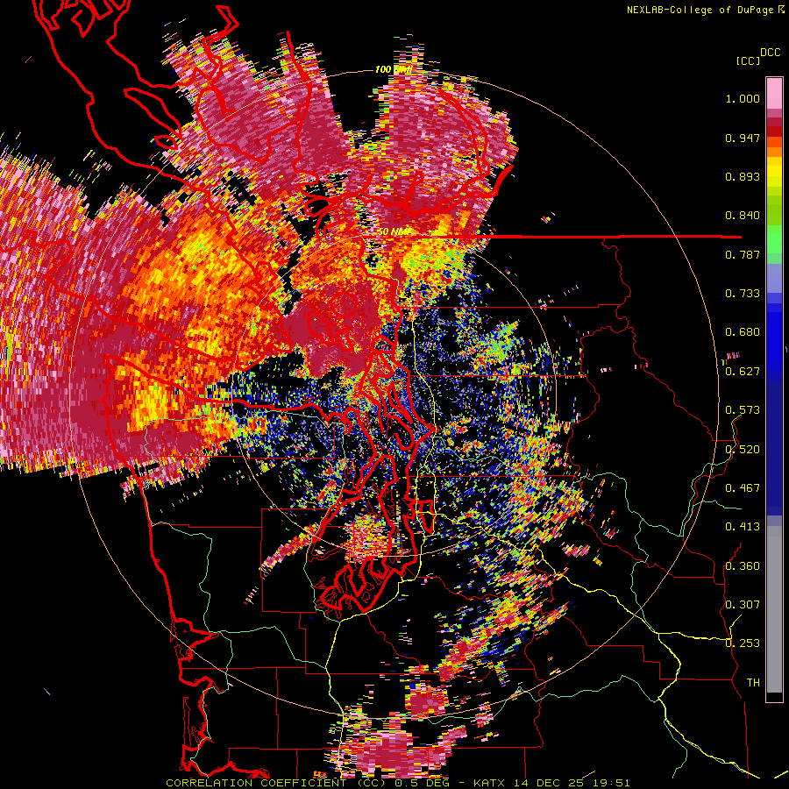The image size is (789, 789).
Task: Click the 14 DEC 25 date text
Action: pos(550,783)
